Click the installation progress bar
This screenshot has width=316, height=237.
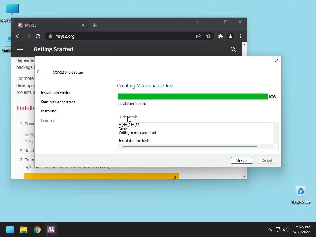pos(193,97)
